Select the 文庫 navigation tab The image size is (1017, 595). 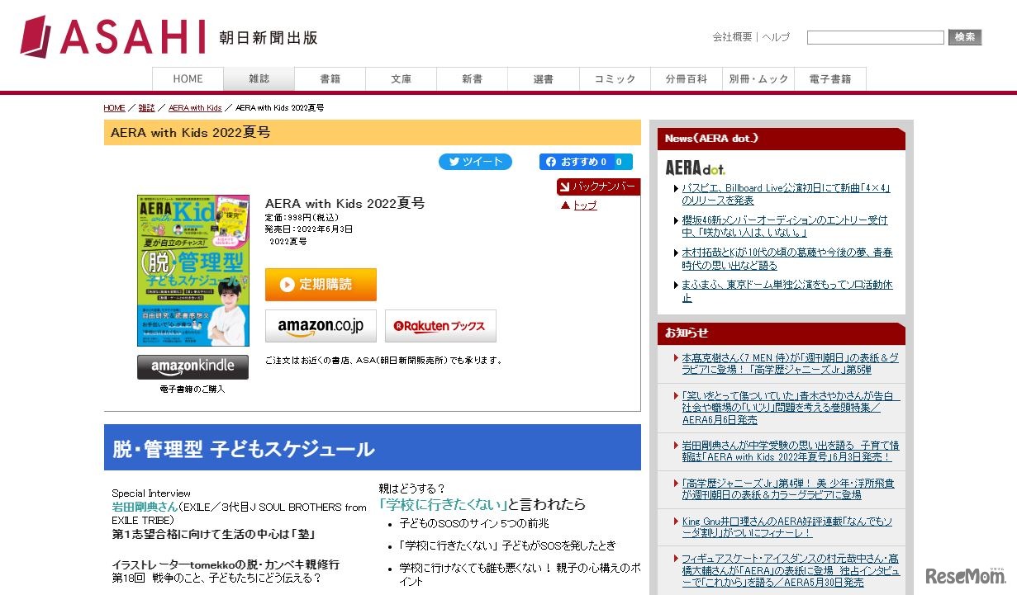(401, 79)
